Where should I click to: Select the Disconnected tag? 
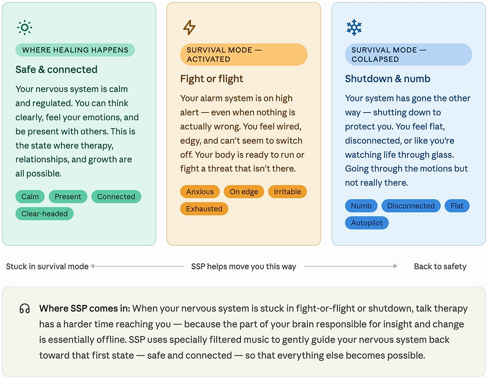click(x=411, y=206)
